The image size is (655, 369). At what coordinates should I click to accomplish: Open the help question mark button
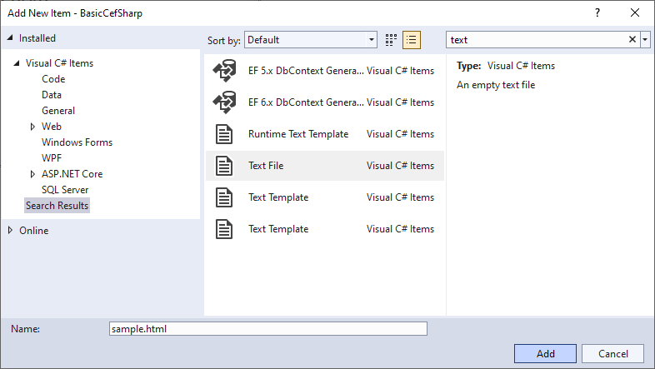[x=597, y=12]
